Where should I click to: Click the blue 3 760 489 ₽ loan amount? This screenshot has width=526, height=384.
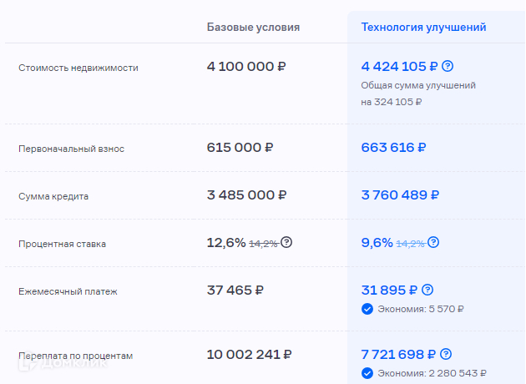click(x=400, y=195)
